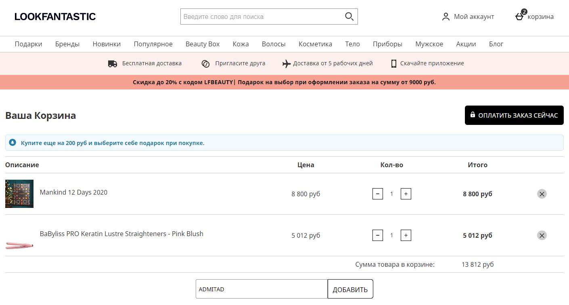Open Mankind 12 Days 2020 product link
Image resolution: width=569 pixels, height=305 pixels.
pos(73,192)
